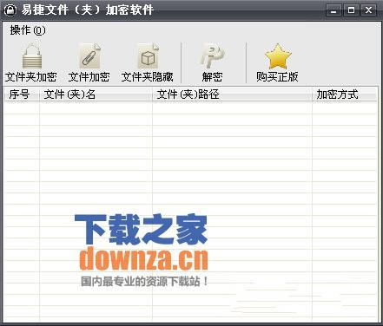Click the title bar lock app icon
Screen dimensions: 383x326
pos(10,10)
